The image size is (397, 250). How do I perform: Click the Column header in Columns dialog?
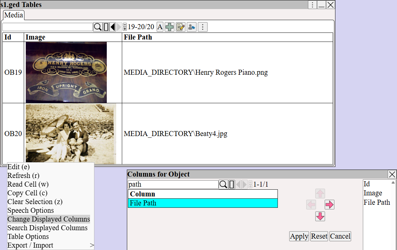[x=203, y=194]
